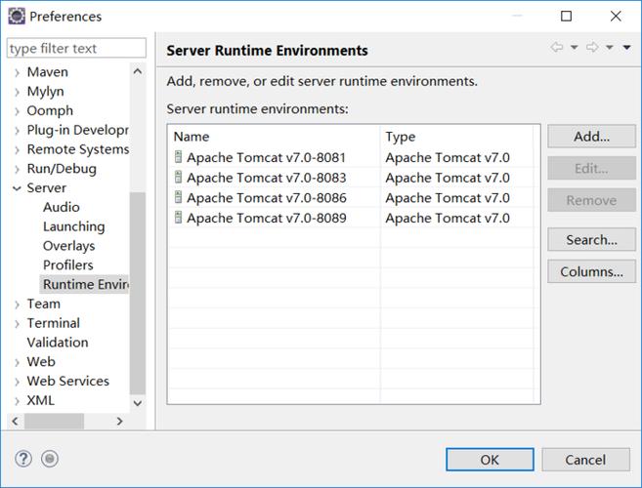This screenshot has height=488, width=642.
Task: Expand the XML tree node
Action: [x=17, y=401]
